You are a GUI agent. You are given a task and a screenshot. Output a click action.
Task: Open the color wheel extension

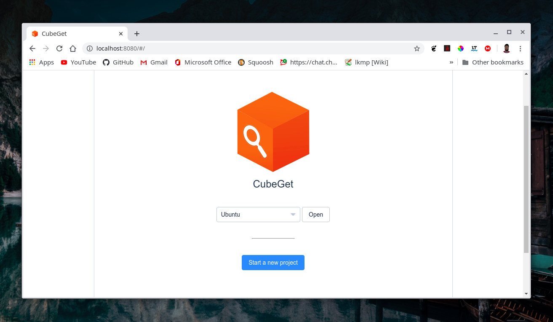(461, 48)
